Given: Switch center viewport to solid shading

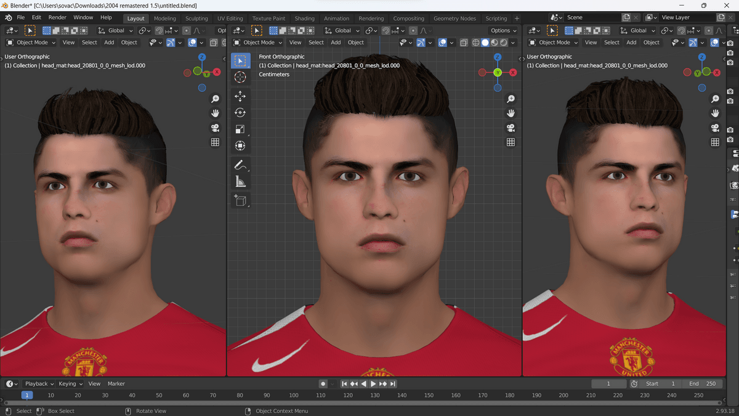Looking at the screenshot, I should point(485,43).
